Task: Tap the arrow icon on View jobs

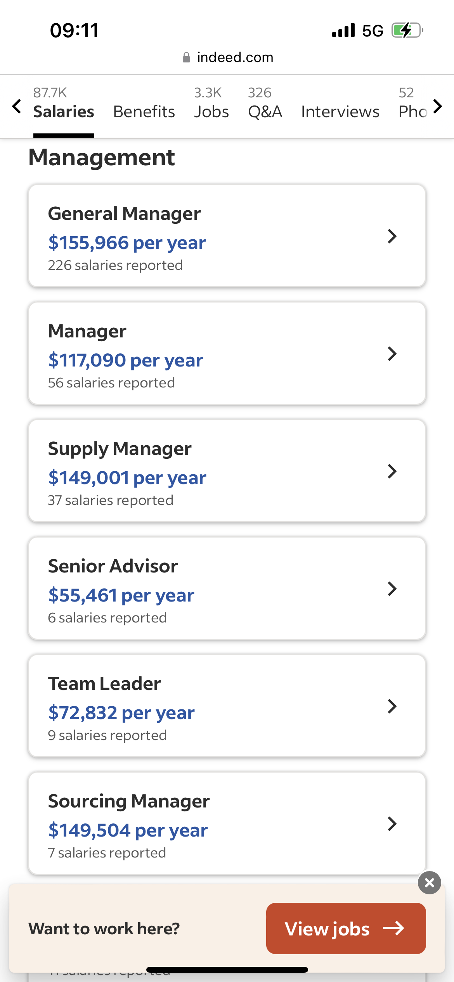Action: (x=394, y=928)
